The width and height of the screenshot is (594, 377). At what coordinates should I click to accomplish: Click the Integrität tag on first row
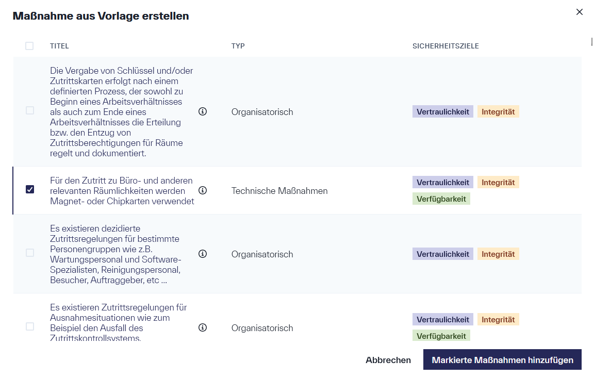pyautogui.click(x=498, y=111)
